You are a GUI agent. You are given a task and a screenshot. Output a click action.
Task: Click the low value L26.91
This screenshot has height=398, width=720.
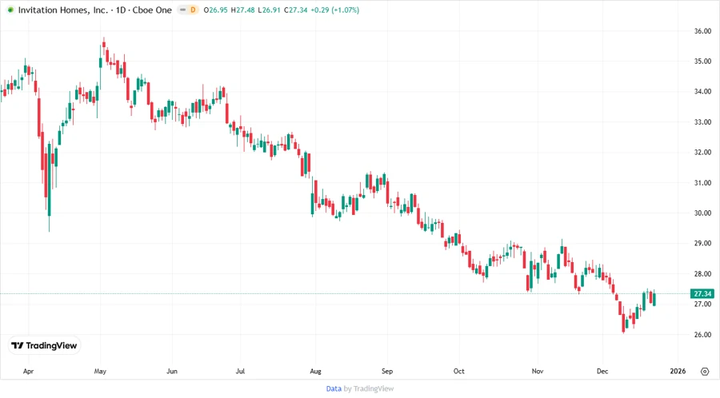(269, 10)
